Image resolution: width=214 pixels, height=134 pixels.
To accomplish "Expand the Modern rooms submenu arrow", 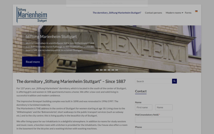I will [x=183, y=13].
